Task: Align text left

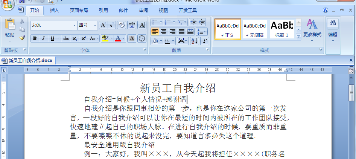Action: (155, 31)
